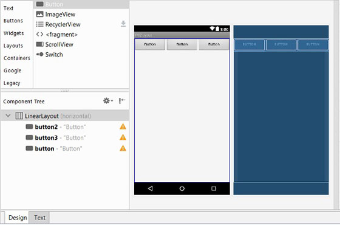Collapse the LinearLayout tree node
Screen dimensions: 340x225
(8, 116)
